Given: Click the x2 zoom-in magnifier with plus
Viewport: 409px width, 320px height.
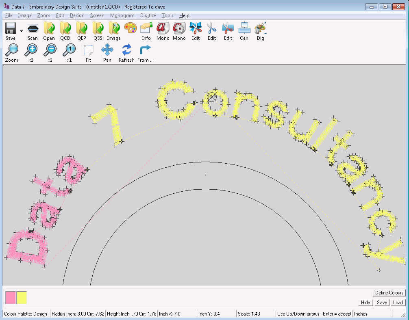Looking at the screenshot, I should [x=31, y=50].
